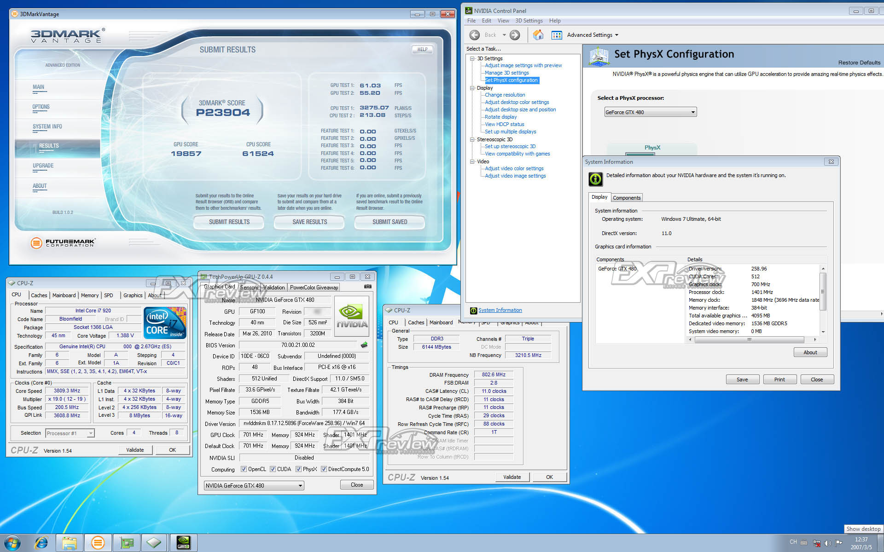Open the Mainboard tab in CPU-Z memory window

tap(441, 322)
